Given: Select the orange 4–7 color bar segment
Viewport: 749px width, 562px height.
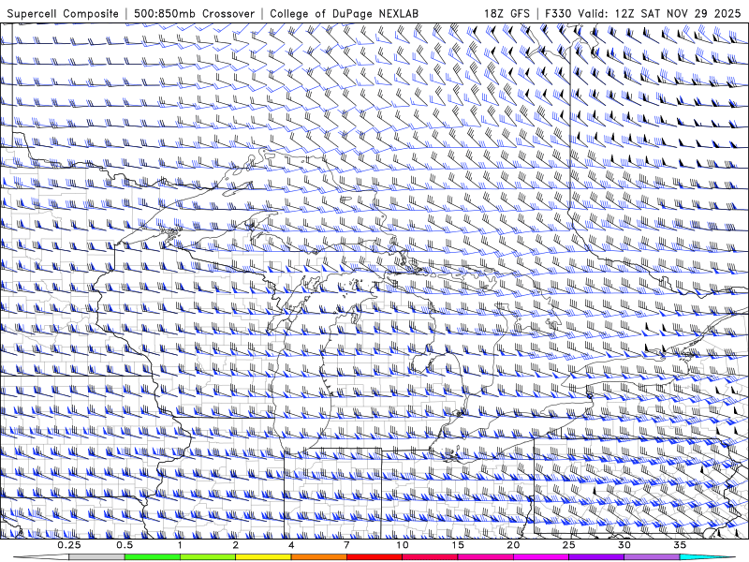Looking at the screenshot, I should tap(318, 557).
